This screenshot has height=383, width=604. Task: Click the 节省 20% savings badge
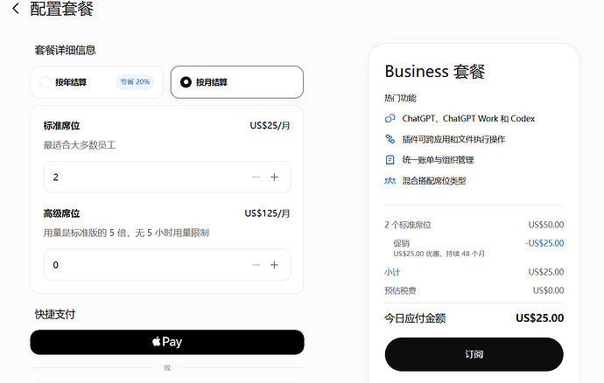point(135,82)
